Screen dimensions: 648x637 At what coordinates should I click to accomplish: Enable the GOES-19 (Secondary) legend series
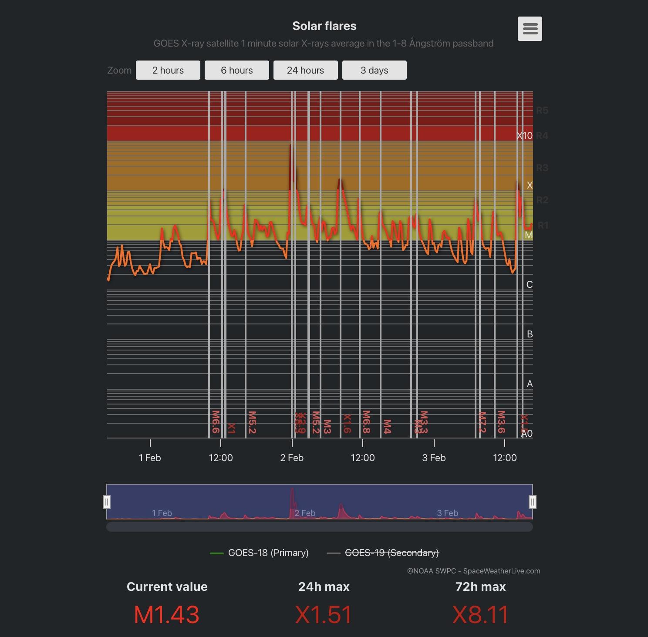tap(383, 553)
